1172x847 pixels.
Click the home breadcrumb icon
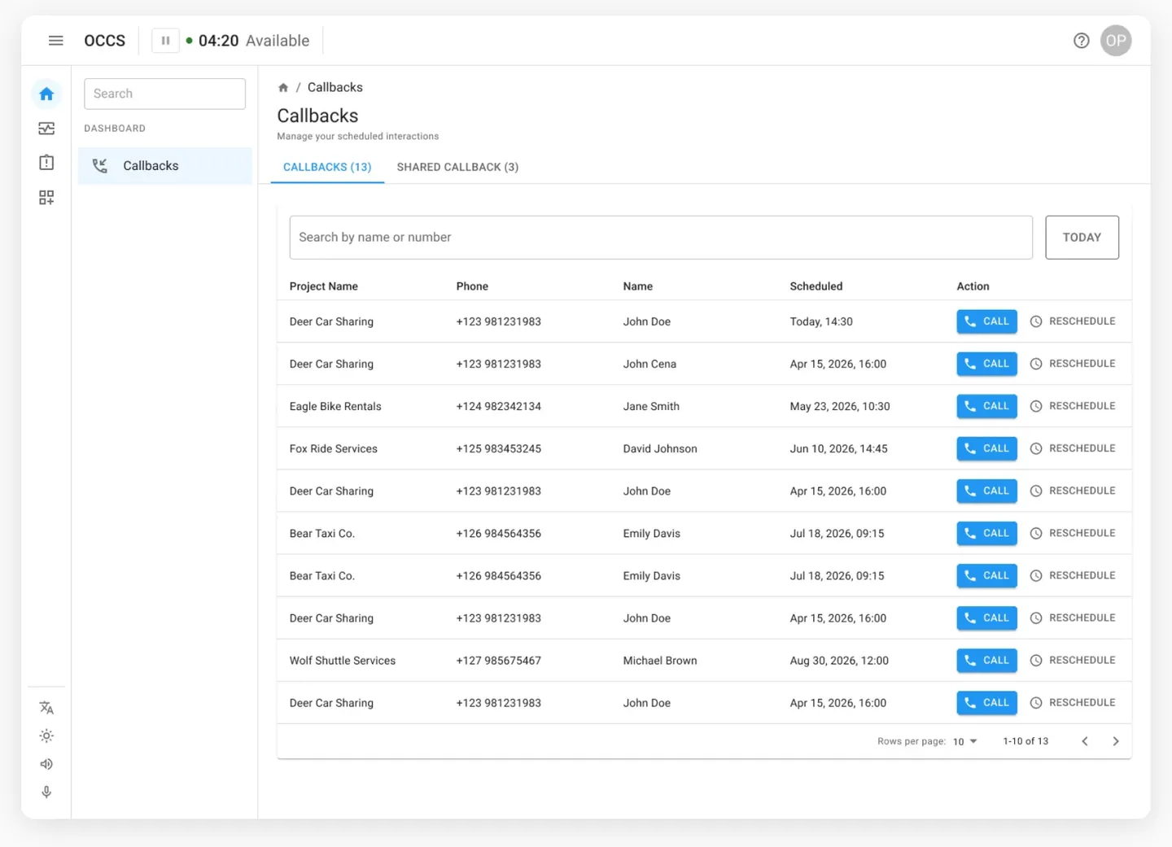click(283, 88)
